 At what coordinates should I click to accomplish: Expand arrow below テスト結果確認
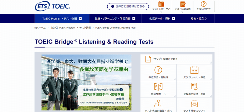(182, 12)
